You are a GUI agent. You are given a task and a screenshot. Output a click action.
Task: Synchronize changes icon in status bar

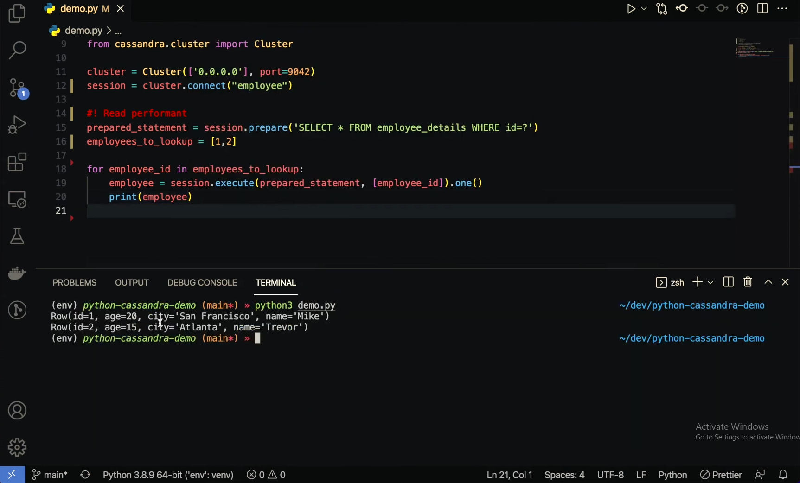pos(85,475)
